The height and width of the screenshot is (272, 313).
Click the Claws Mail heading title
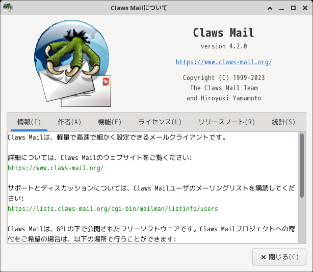coord(224,33)
